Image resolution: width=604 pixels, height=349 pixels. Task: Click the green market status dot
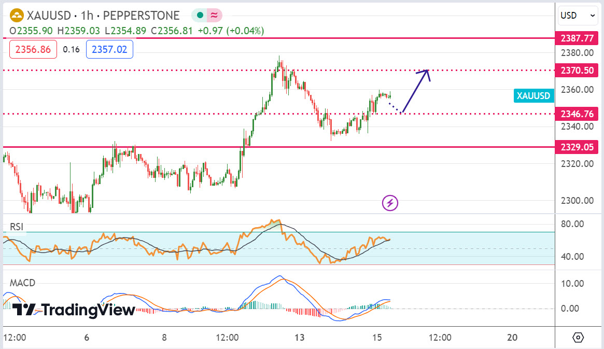point(200,16)
